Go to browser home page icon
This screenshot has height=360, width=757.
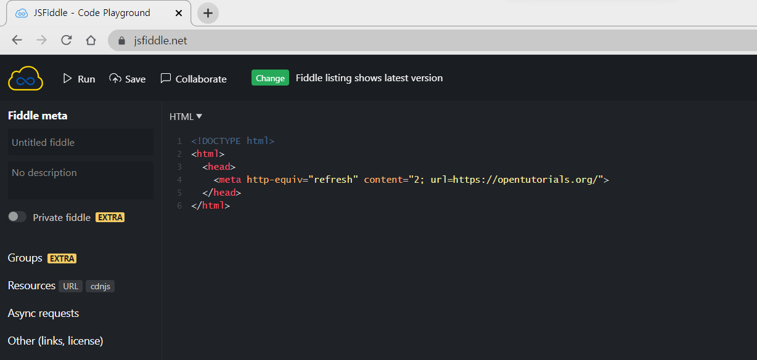click(x=91, y=41)
